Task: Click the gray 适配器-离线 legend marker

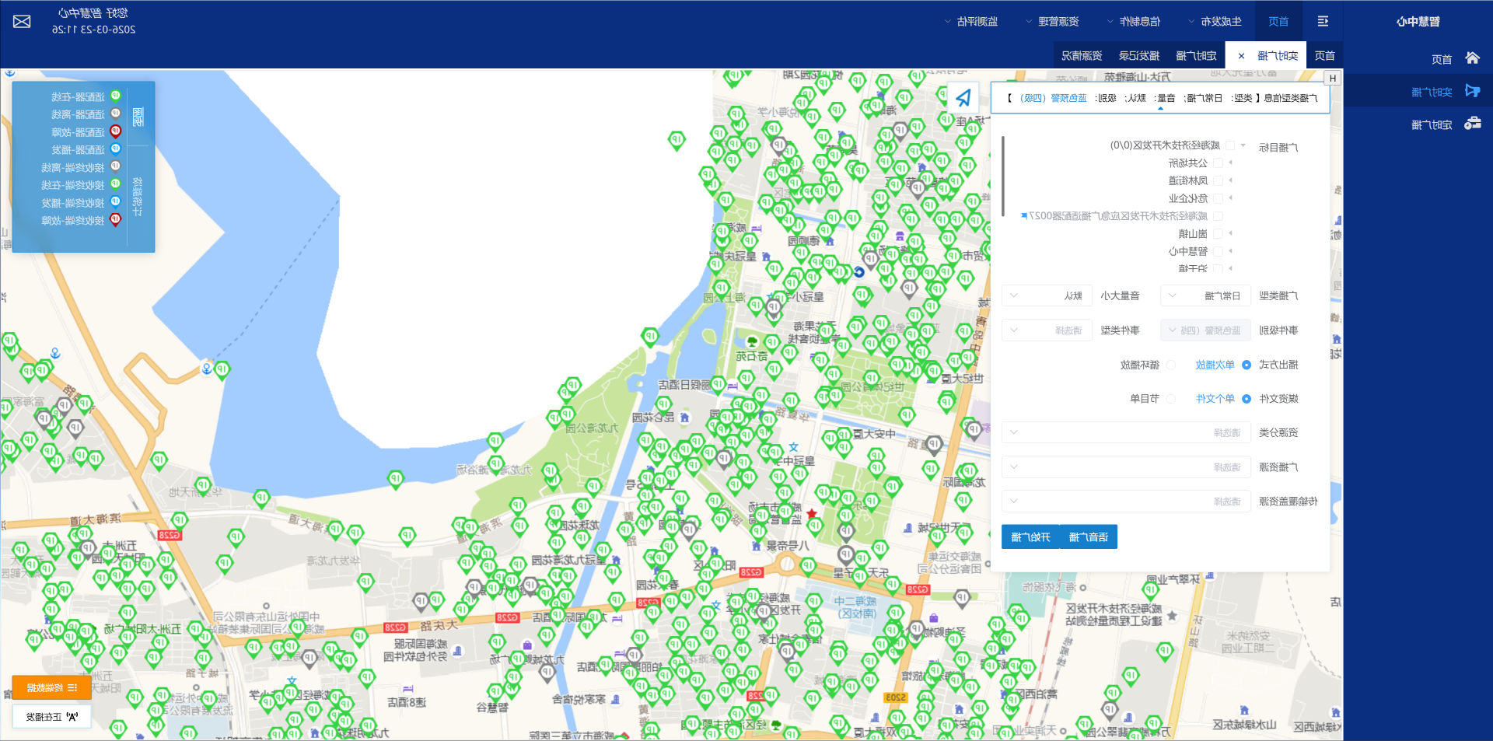Action: [115, 114]
